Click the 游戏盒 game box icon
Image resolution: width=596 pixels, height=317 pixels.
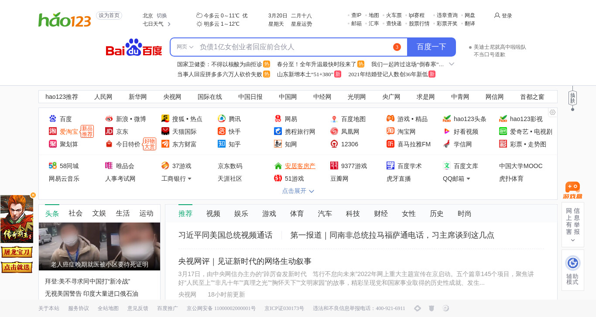pos(572,190)
